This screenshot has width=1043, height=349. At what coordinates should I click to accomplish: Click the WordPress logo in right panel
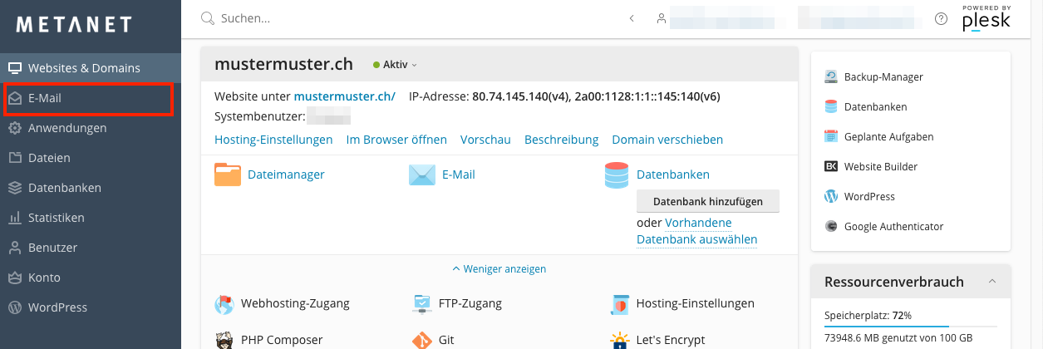[831, 197]
